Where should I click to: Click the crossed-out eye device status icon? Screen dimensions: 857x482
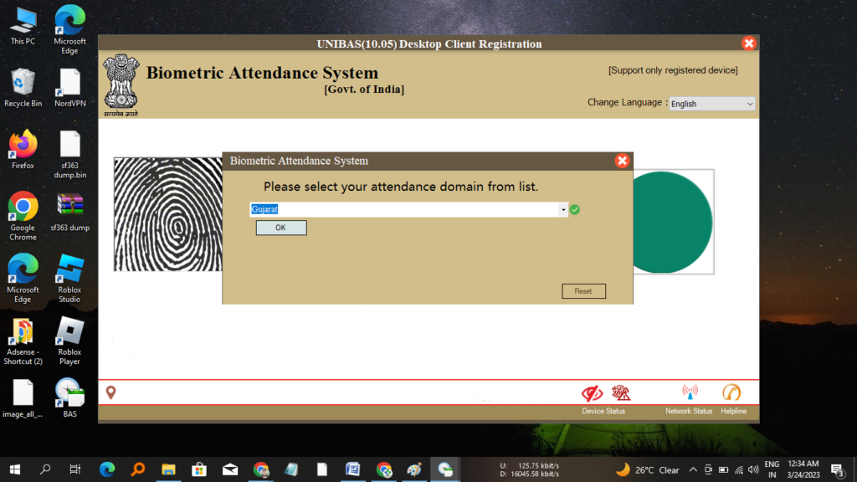coord(592,393)
